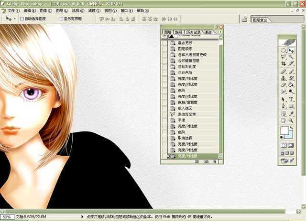Select the Rectangle shape tool
Viewport: 306px width, 221px height.
(291, 106)
